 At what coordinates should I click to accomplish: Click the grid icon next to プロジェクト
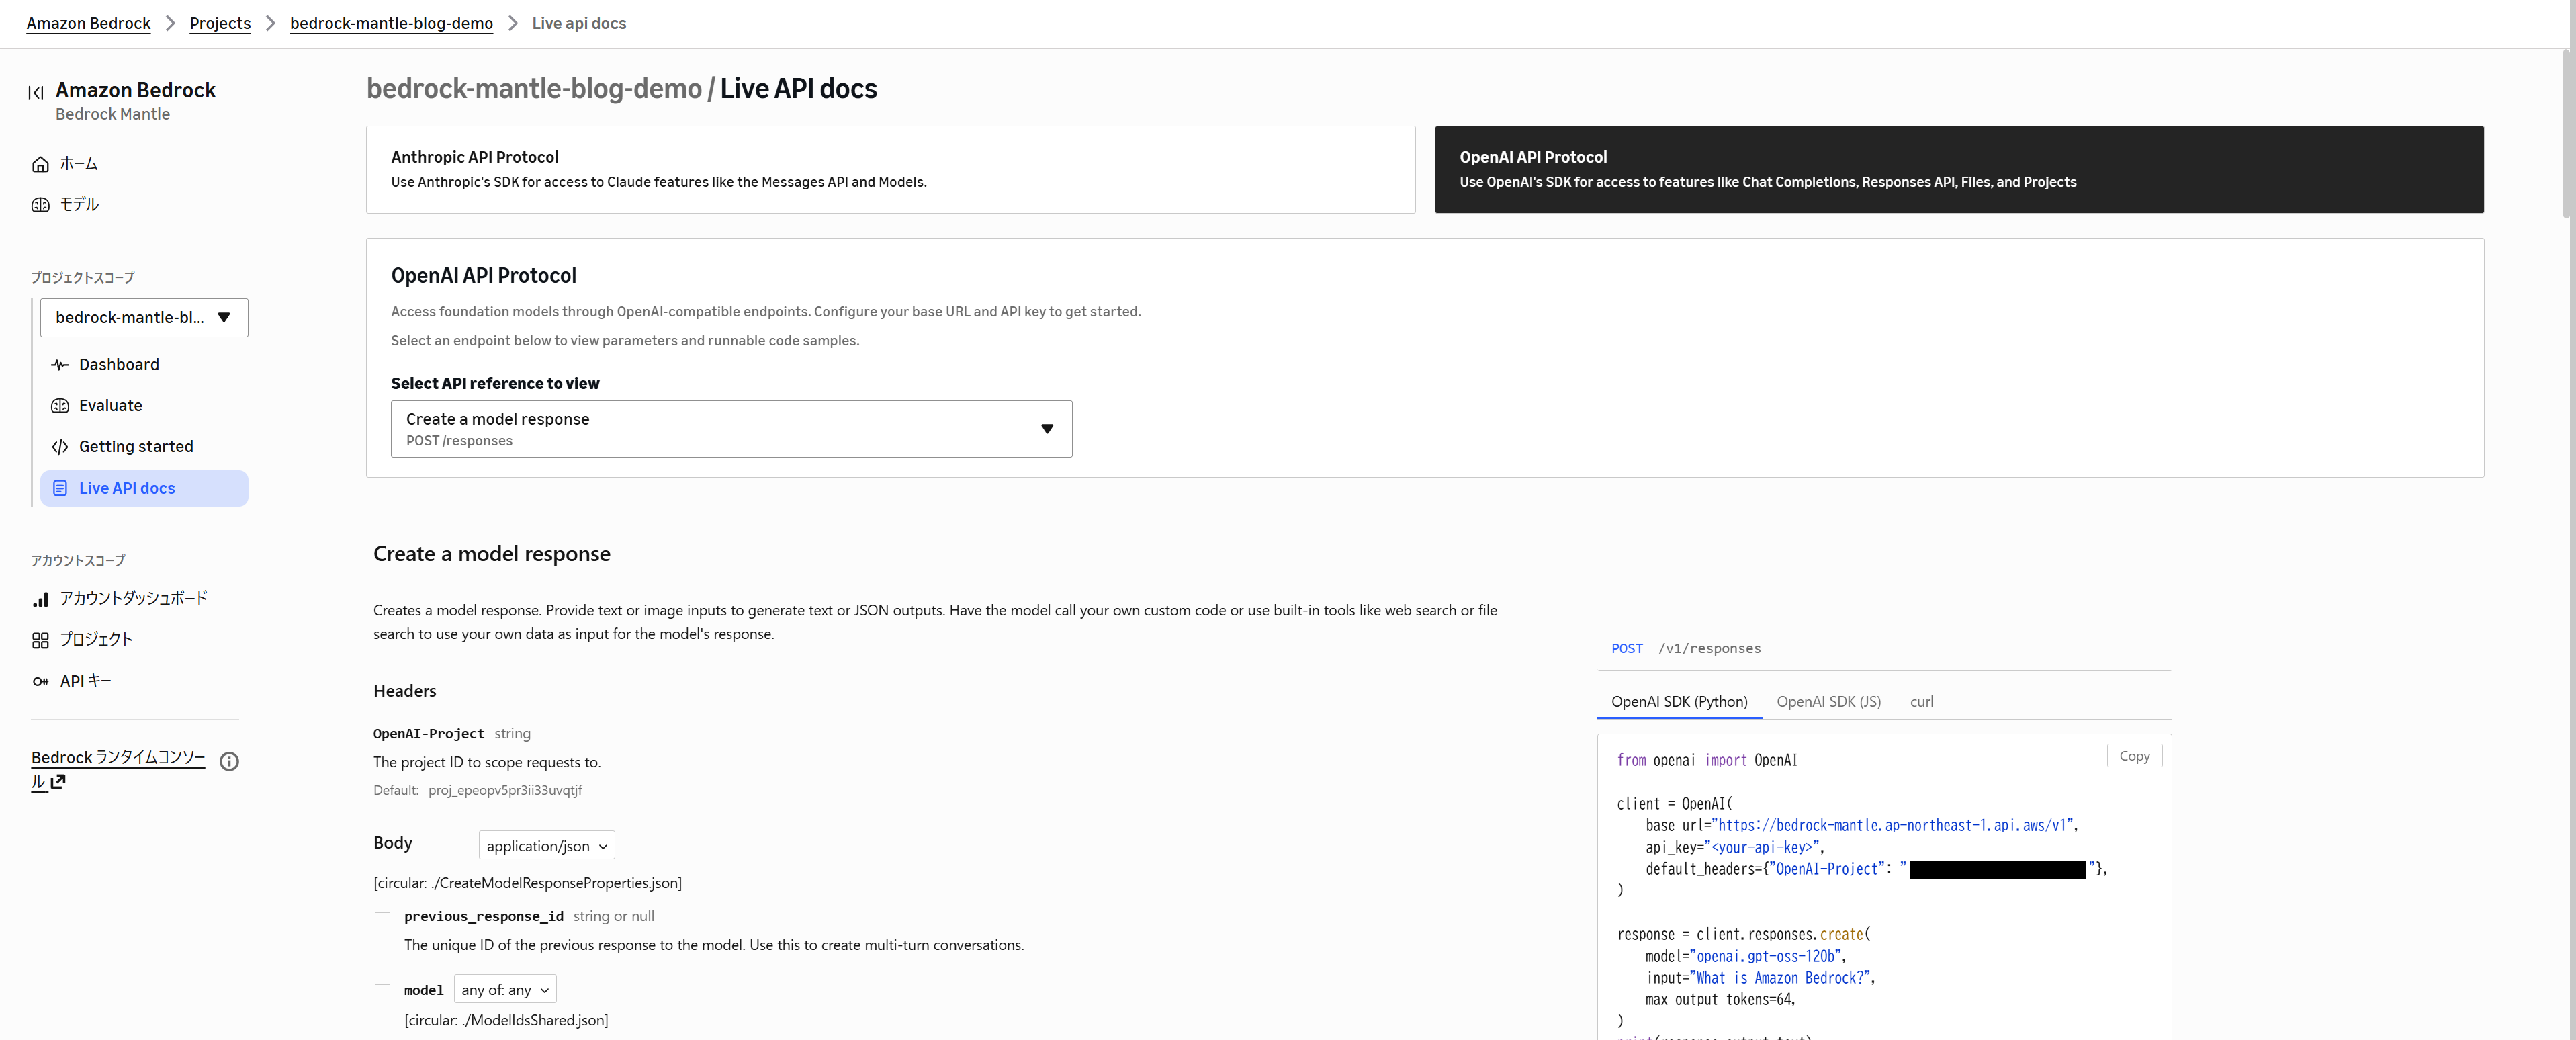pos(40,640)
